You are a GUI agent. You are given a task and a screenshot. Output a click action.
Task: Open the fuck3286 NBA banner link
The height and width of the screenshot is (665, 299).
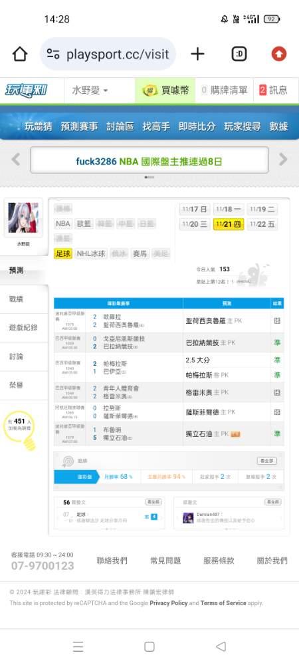point(149,161)
